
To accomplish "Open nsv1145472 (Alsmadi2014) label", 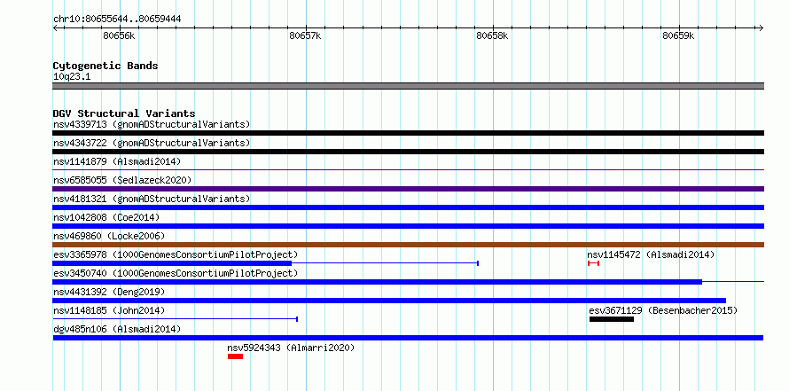I will (x=651, y=254).
